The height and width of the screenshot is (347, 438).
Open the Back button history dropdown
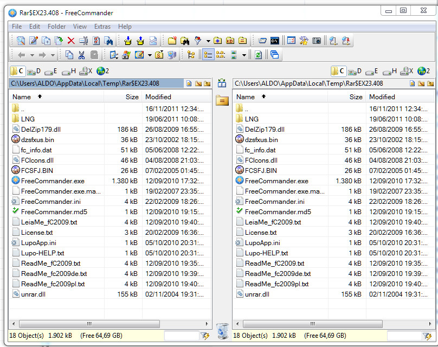[32, 55]
